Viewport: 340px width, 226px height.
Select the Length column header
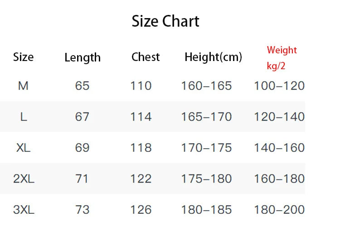point(83,58)
